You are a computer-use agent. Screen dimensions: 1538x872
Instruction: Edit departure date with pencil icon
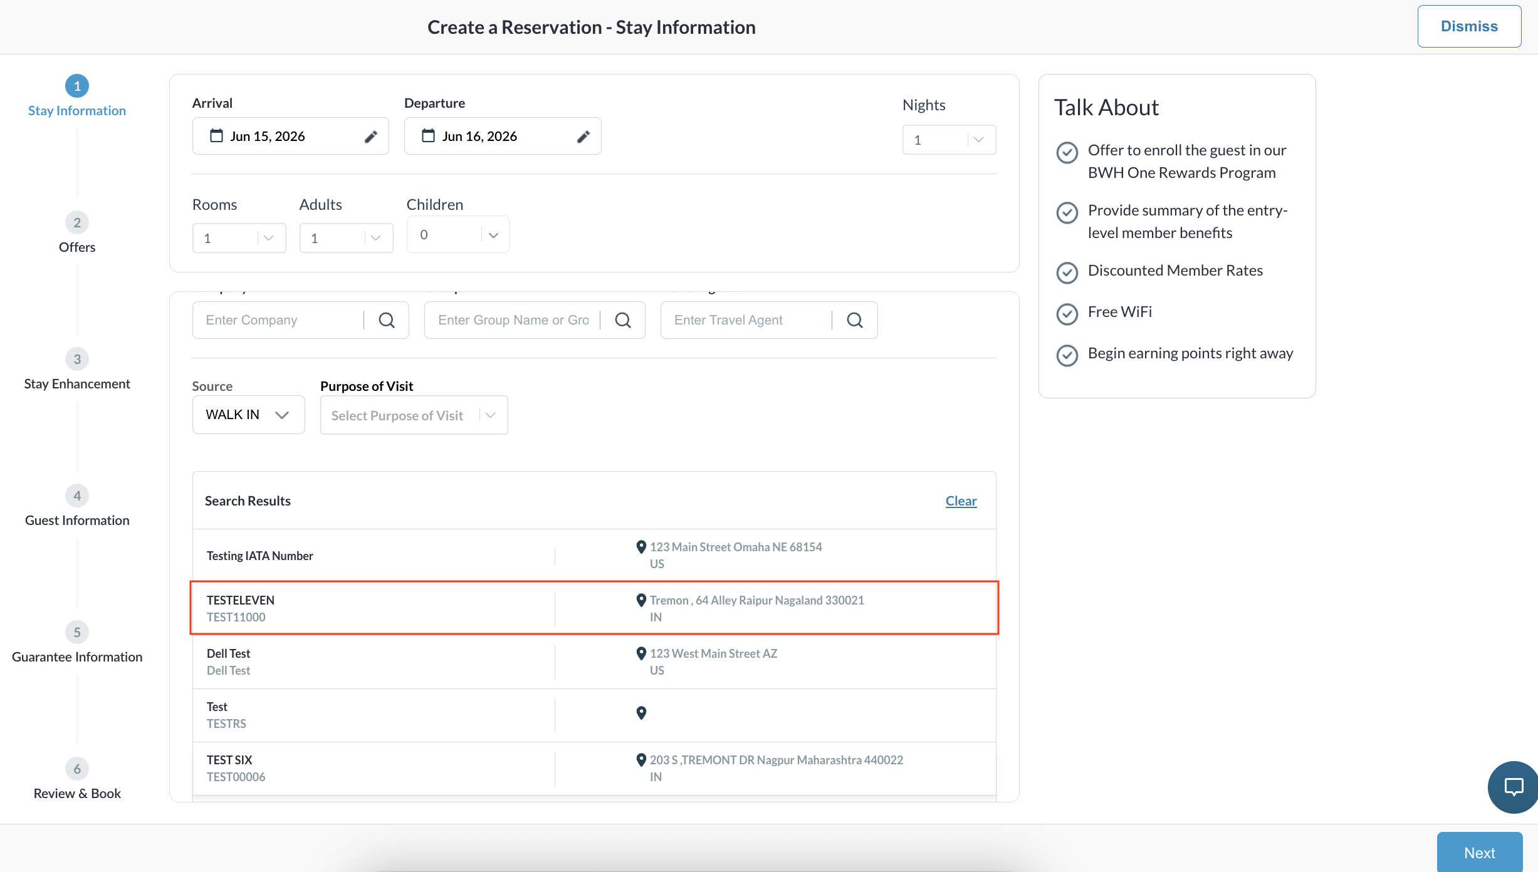point(583,137)
